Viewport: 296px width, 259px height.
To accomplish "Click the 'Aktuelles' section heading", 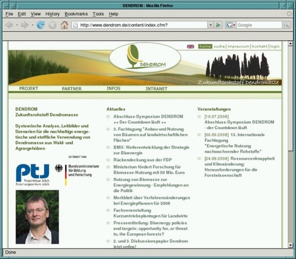I will point(116,109).
